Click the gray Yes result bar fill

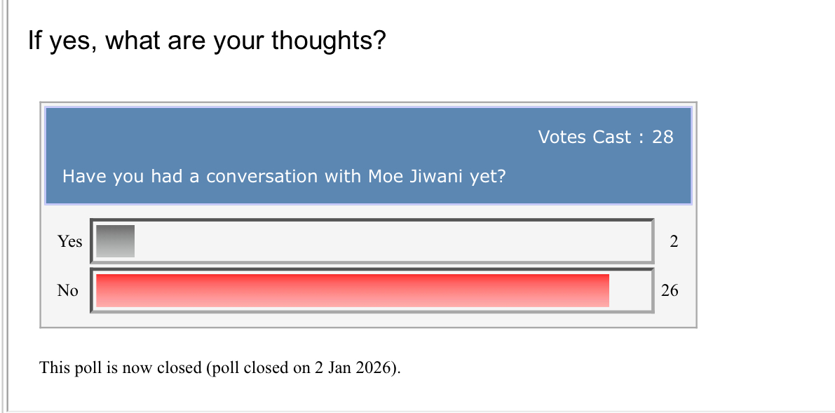(x=115, y=241)
